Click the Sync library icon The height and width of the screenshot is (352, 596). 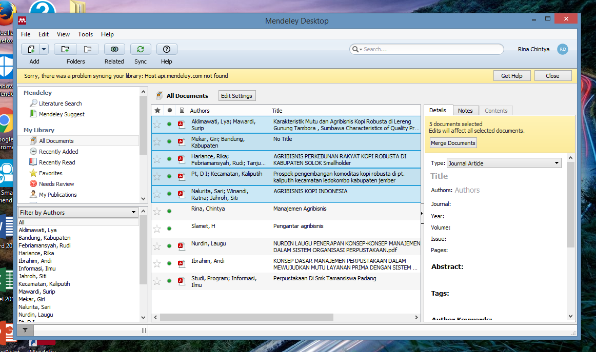[141, 49]
